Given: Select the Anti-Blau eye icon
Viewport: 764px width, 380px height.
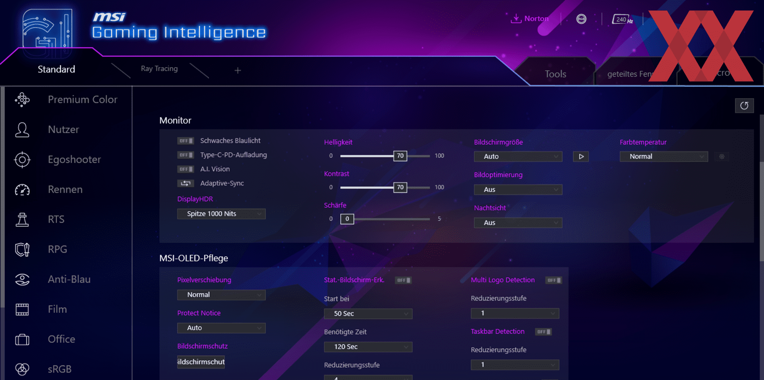Looking at the screenshot, I should click(22, 279).
